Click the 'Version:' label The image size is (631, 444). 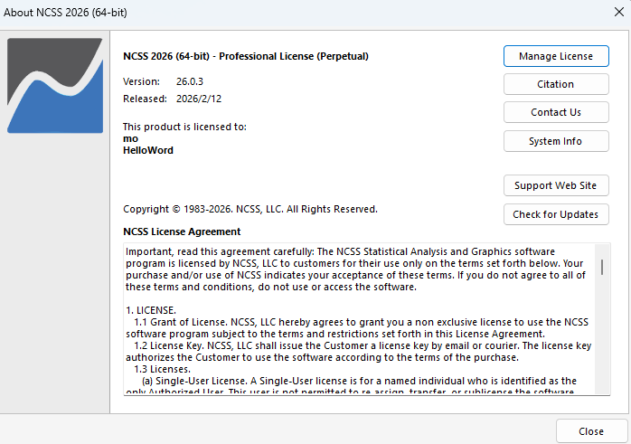pyautogui.click(x=141, y=81)
